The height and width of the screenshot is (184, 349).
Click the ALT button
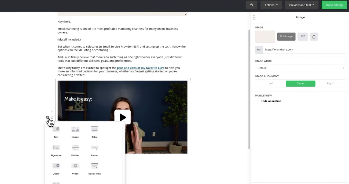click(303, 36)
